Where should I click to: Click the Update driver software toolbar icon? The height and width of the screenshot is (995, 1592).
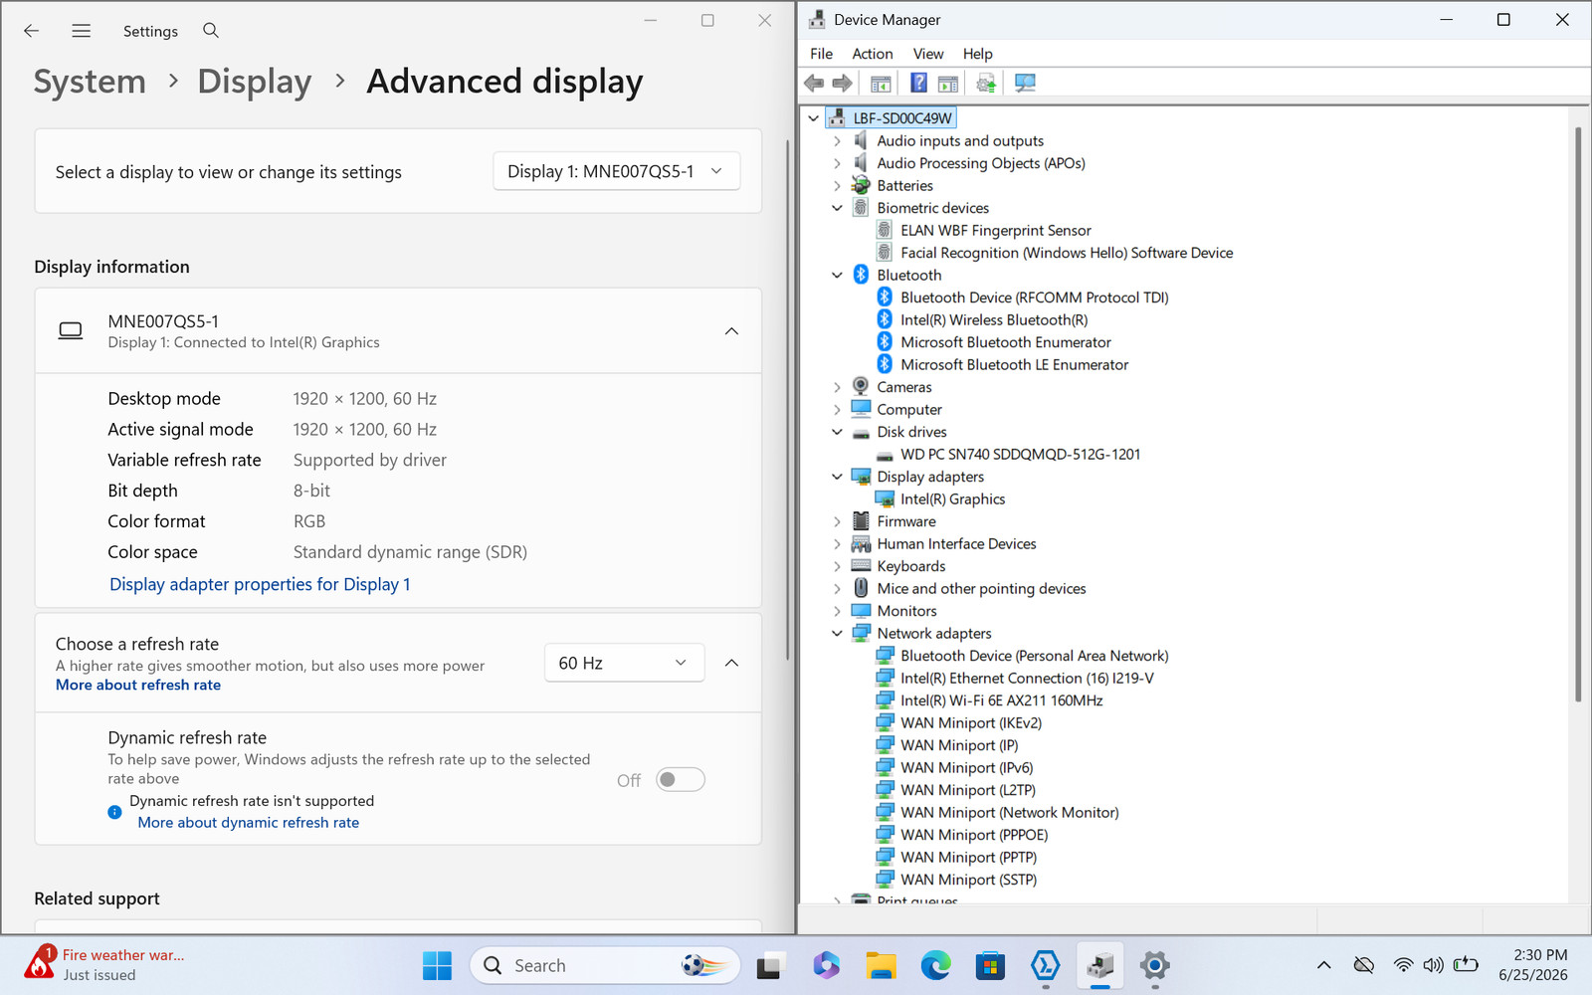(986, 84)
